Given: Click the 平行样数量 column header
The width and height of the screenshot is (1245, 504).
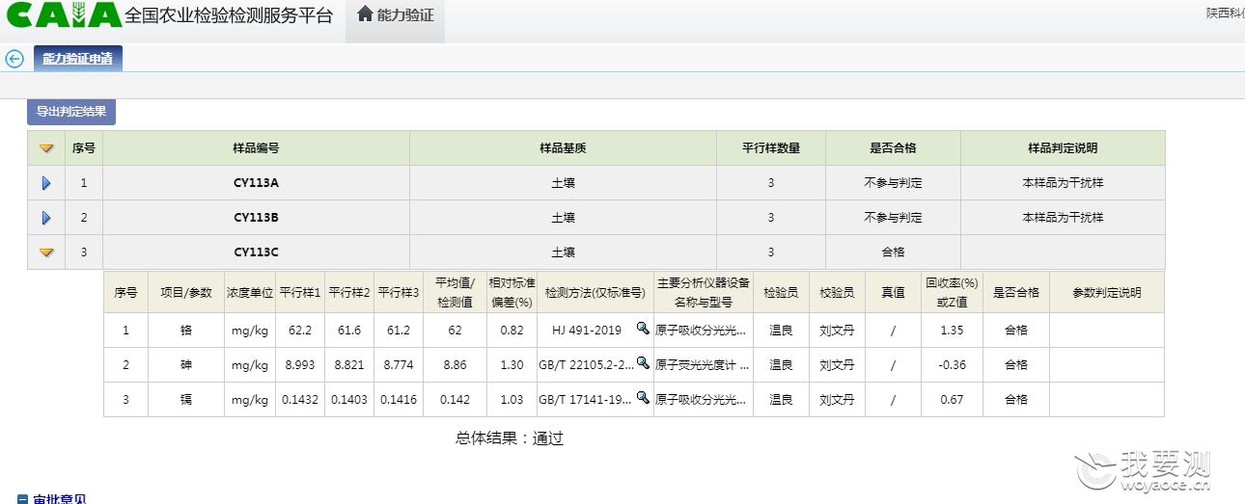Looking at the screenshot, I should (x=770, y=148).
